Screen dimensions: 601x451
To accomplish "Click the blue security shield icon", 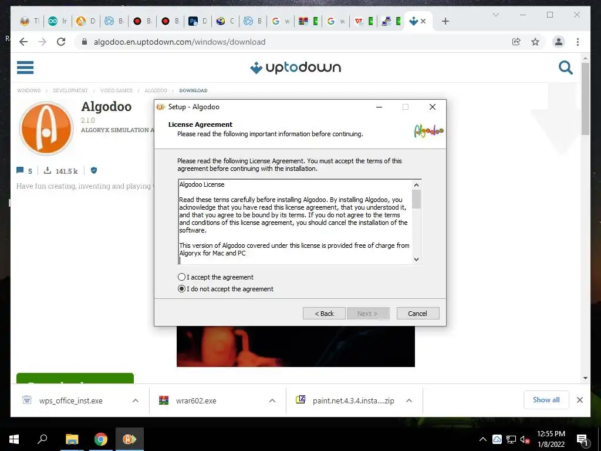I will pos(94,171).
